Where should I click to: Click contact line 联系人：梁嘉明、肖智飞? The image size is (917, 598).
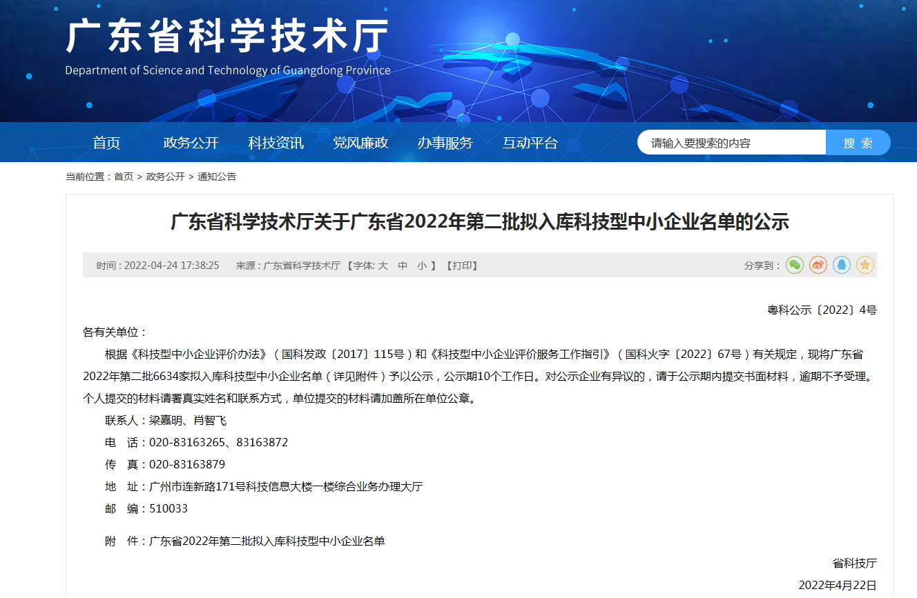pyautogui.click(x=166, y=421)
